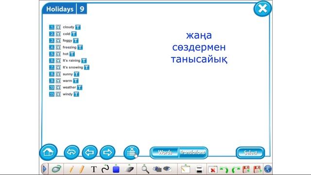Play audio for It's snowing

pyautogui.click(x=58, y=68)
